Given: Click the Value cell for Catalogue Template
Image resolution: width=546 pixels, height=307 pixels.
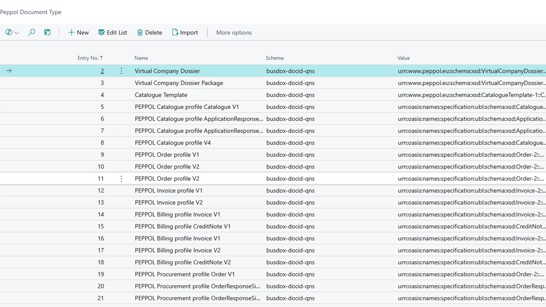Looking at the screenshot, I should tap(471, 95).
